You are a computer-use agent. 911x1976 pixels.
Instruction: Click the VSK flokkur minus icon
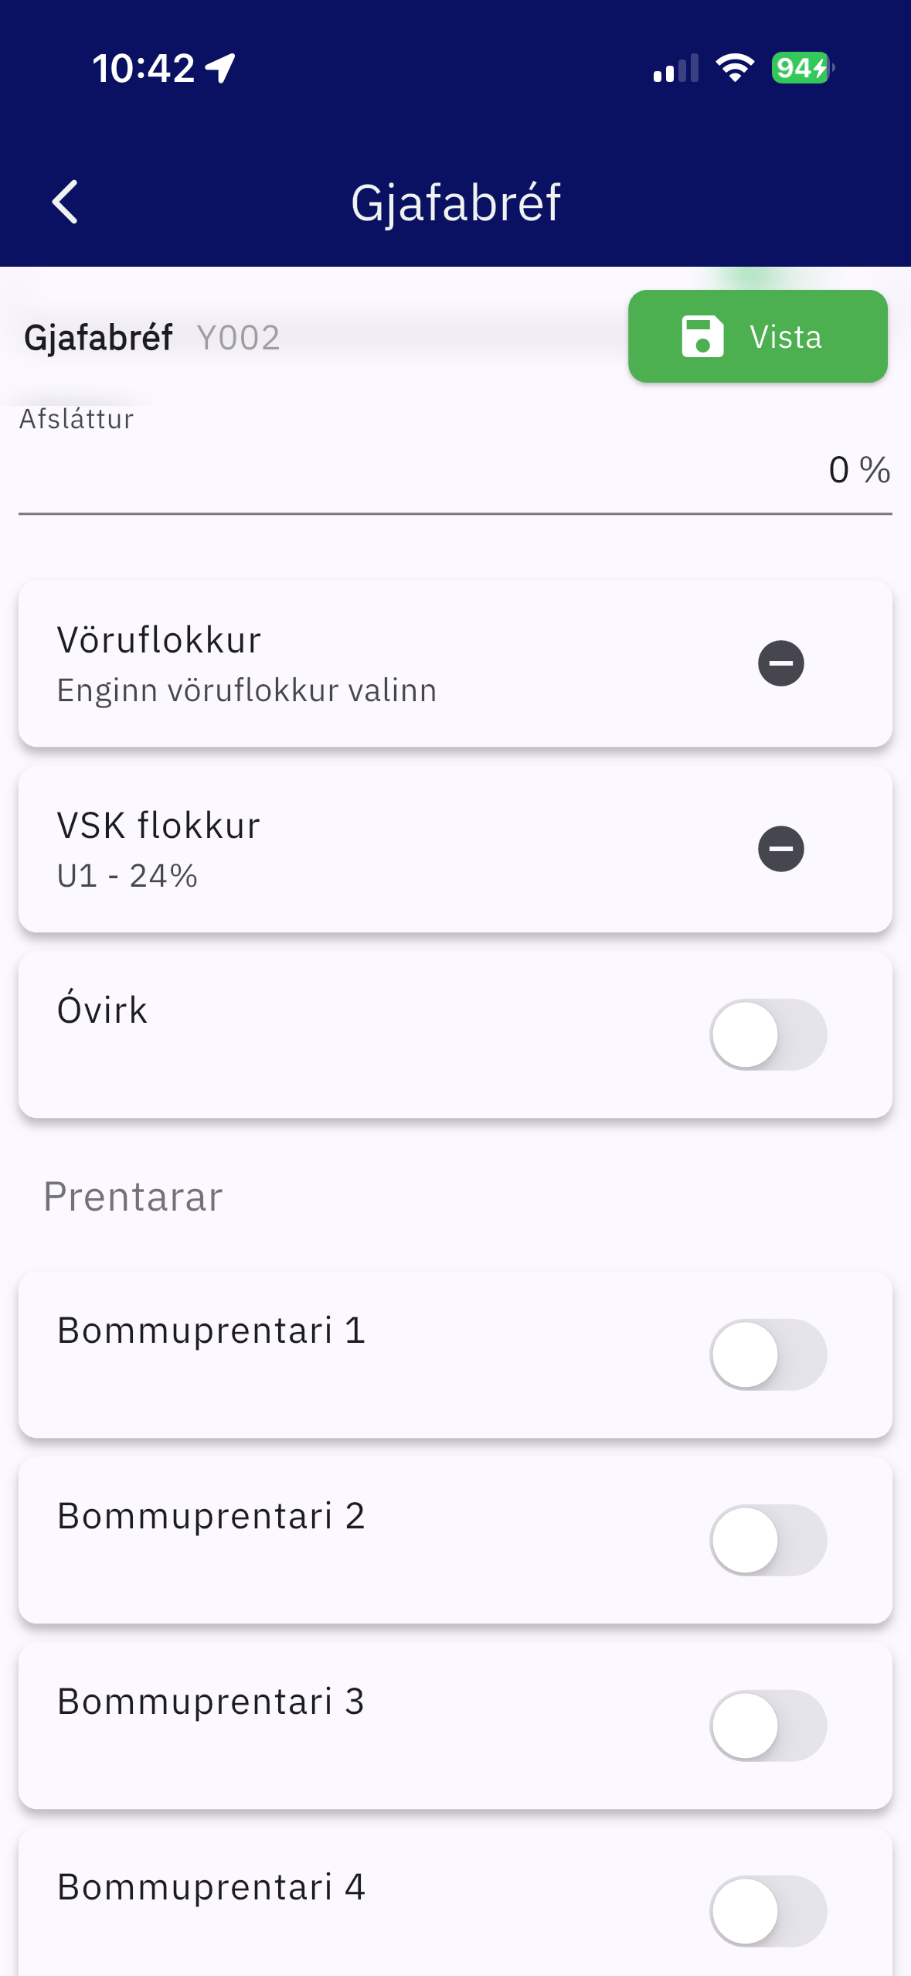(780, 849)
